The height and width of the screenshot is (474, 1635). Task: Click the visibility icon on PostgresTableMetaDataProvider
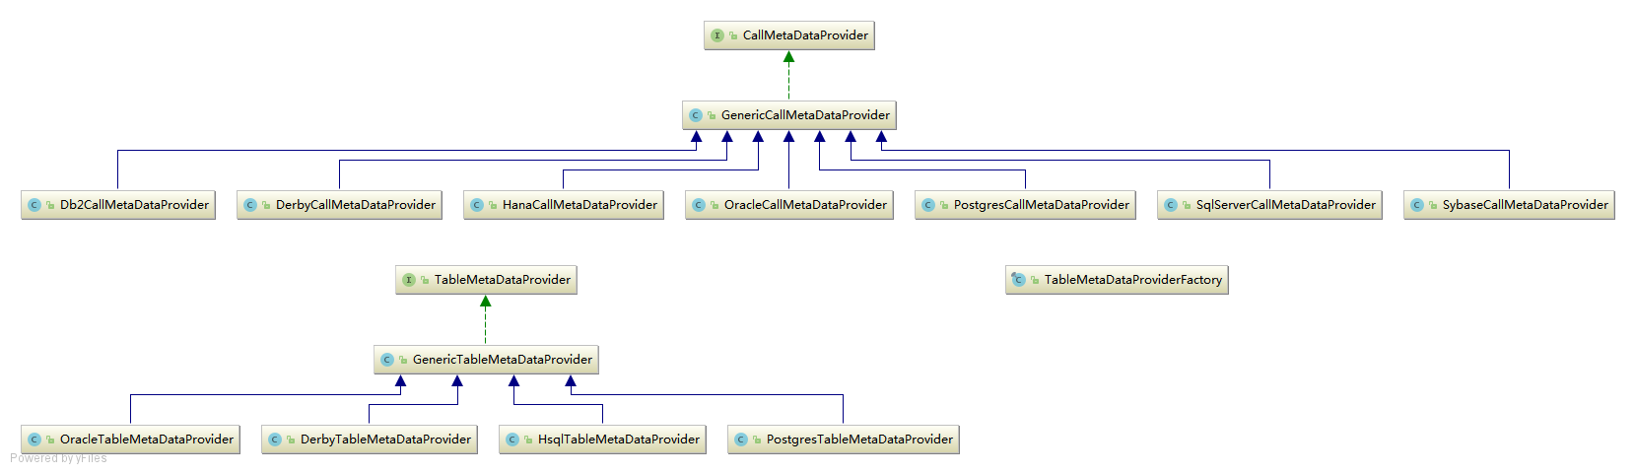(x=757, y=440)
